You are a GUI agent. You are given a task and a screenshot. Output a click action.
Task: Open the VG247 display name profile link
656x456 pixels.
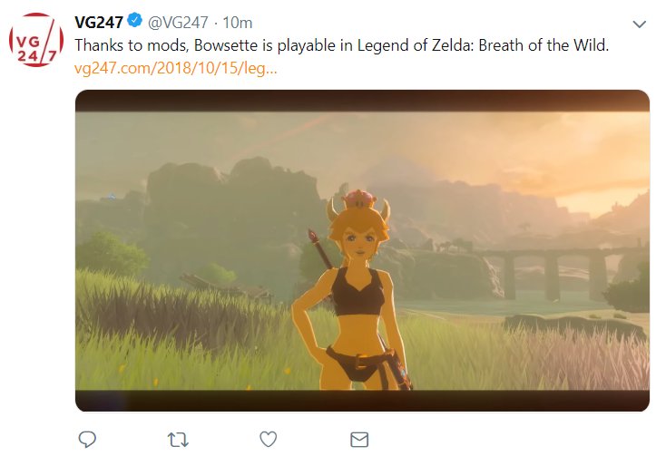pyautogui.click(x=99, y=22)
